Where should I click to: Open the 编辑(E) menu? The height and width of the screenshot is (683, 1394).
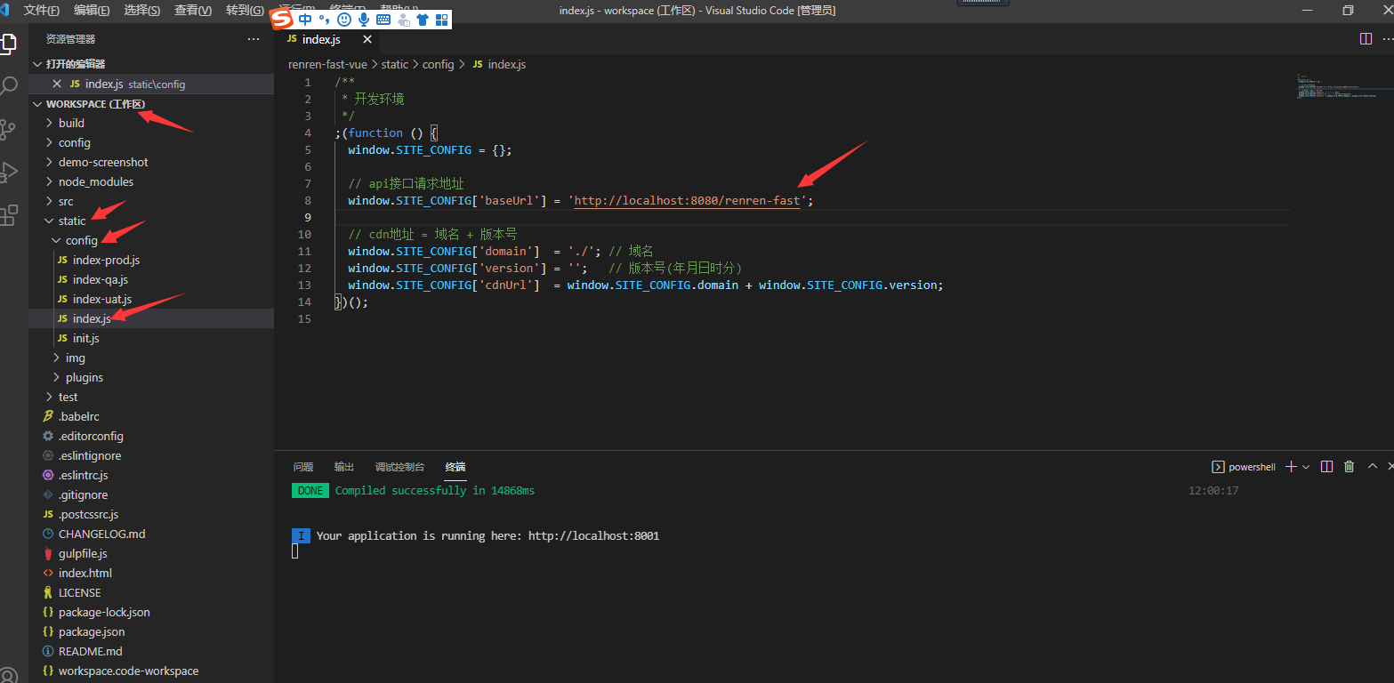(93, 10)
